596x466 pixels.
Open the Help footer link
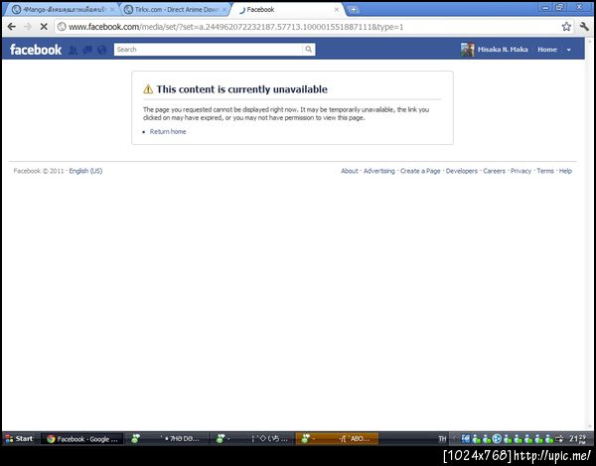pyautogui.click(x=565, y=171)
